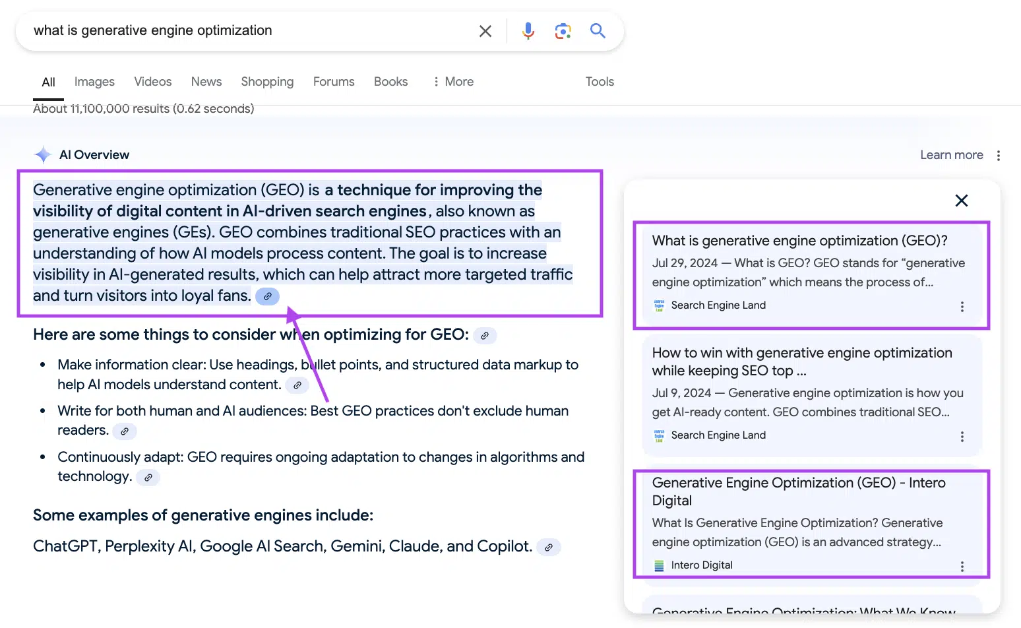Viewport: 1021px width, 628px height.
Task: Click Search Engine Land favicon under 'How to win' card
Action: coord(659,435)
